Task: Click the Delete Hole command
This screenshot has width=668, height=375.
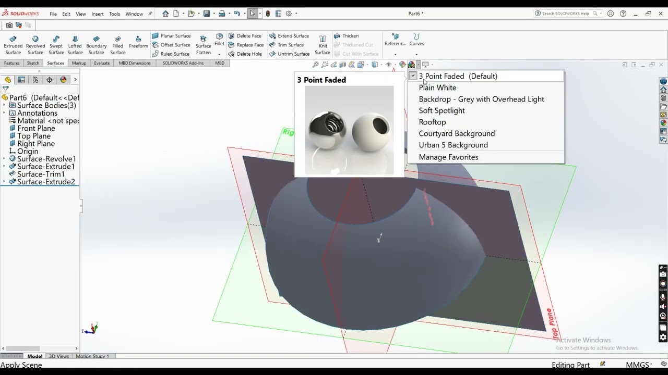Action: coord(245,54)
